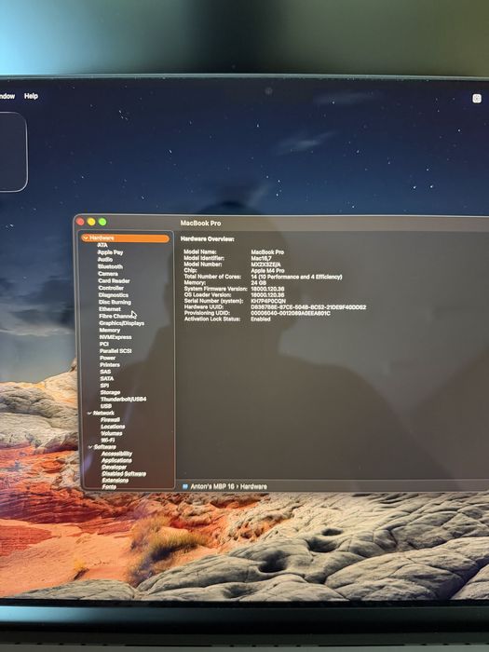The height and width of the screenshot is (652, 489).
Task: Click the MacBook Pro window title
Action: [x=200, y=224]
